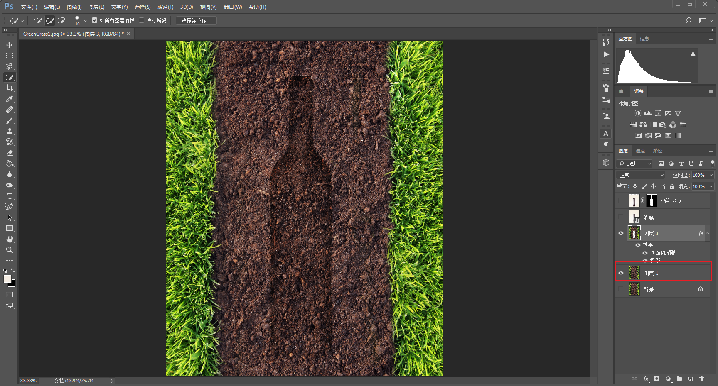Switch to the 信息 tab
This screenshot has width=718, height=386.
(644, 39)
